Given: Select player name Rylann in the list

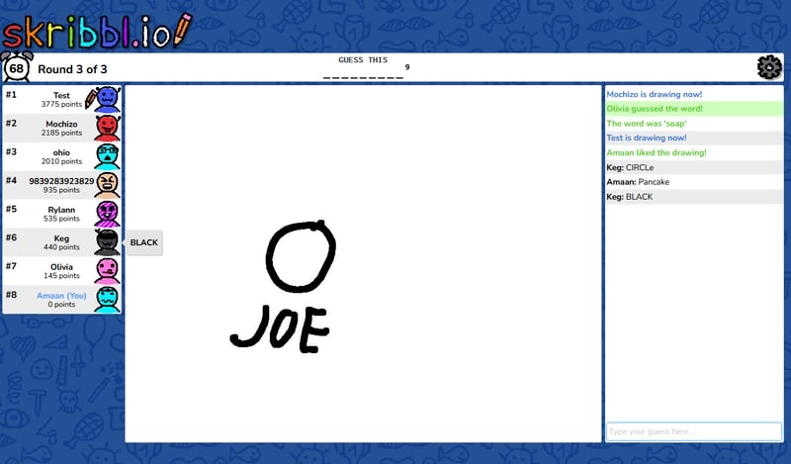Looking at the screenshot, I should [x=61, y=210].
